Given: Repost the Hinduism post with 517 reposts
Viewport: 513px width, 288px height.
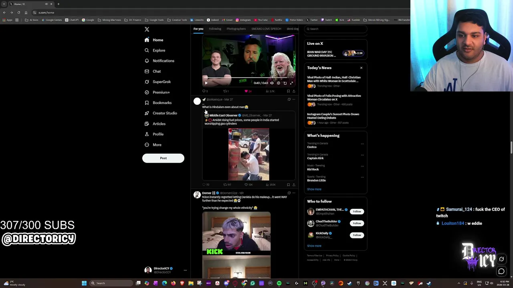Looking at the screenshot, I should 227,185.
